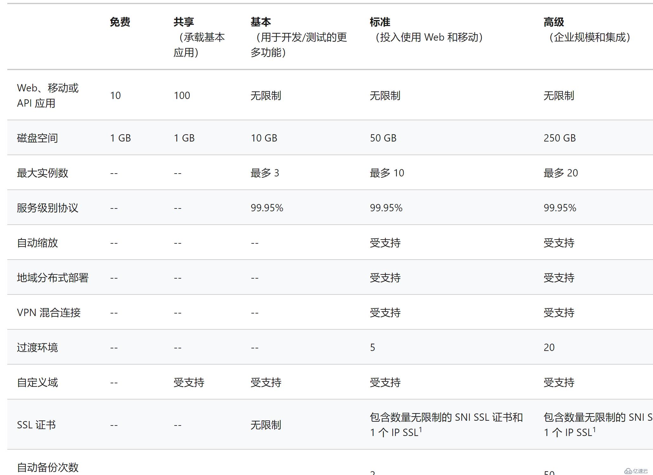Click the 高级 column header

(554, 22)
